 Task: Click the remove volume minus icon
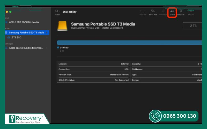145,11
